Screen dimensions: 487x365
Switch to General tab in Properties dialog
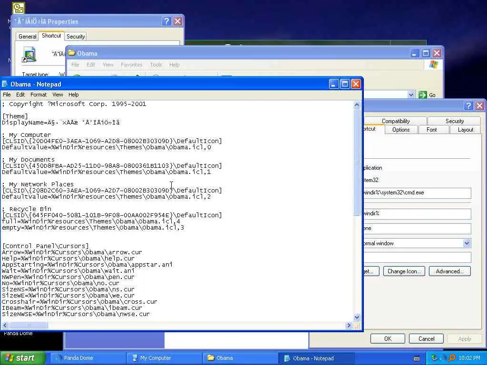[27, 37]
